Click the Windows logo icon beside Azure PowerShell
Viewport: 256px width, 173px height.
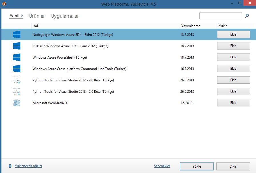pos(17,57)
